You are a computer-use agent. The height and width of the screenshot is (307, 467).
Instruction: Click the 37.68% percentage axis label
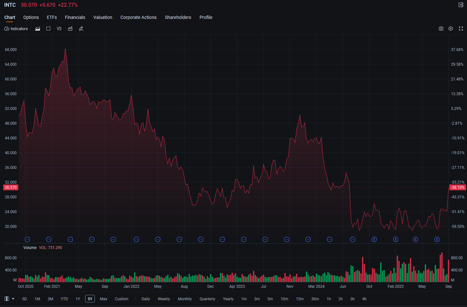457,50
